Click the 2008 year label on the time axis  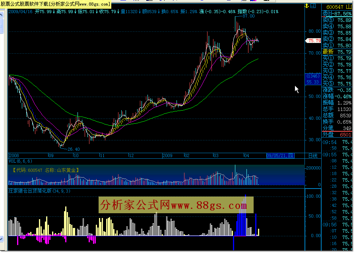[x=14, y=156]
